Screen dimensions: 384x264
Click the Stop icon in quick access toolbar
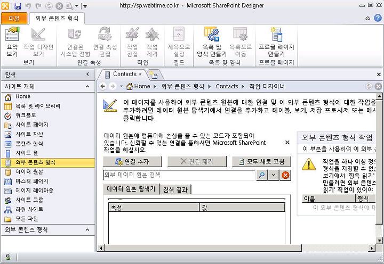coord(59,6)
